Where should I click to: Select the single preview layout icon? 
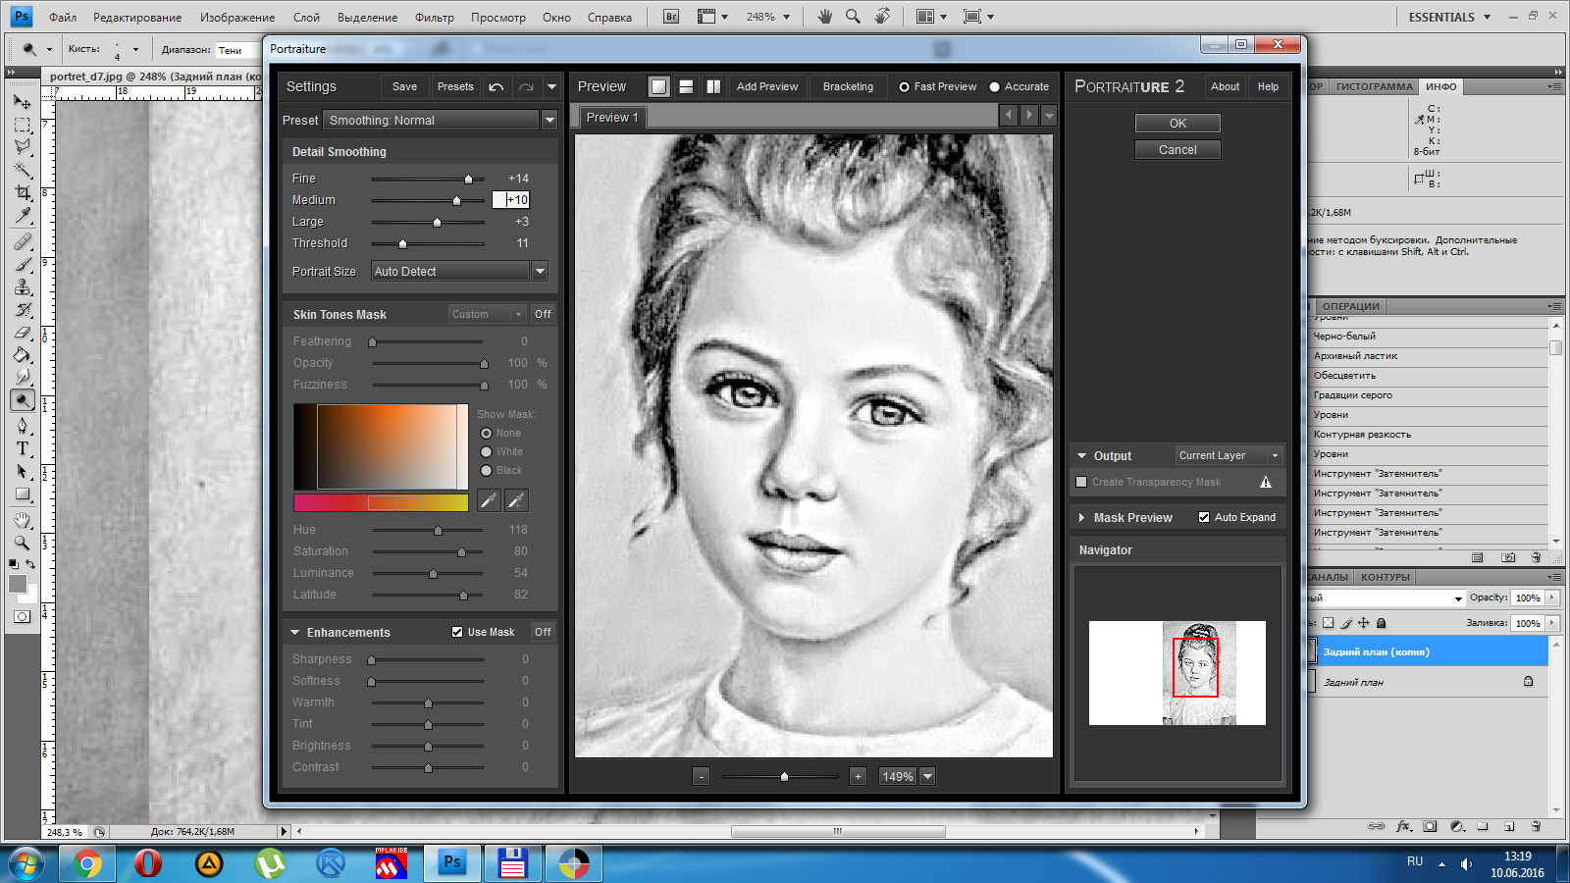click(x=659, y=86)
